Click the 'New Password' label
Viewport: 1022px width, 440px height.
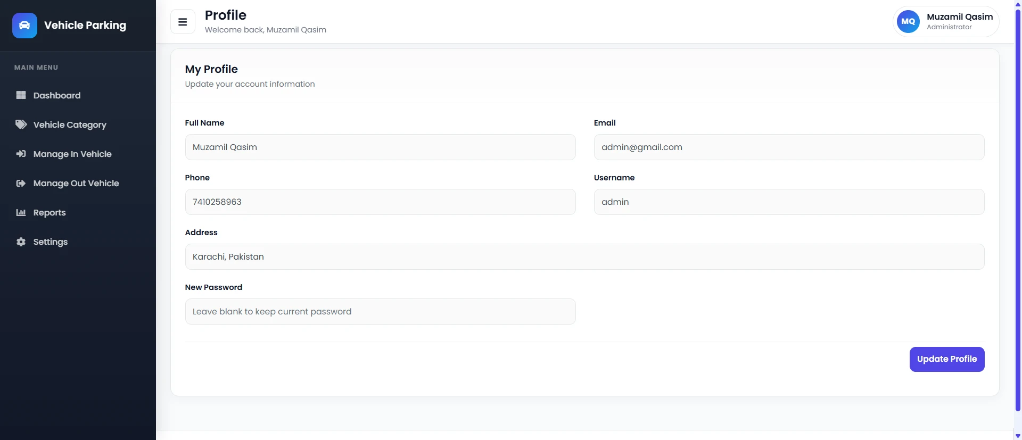pos(213,287)
